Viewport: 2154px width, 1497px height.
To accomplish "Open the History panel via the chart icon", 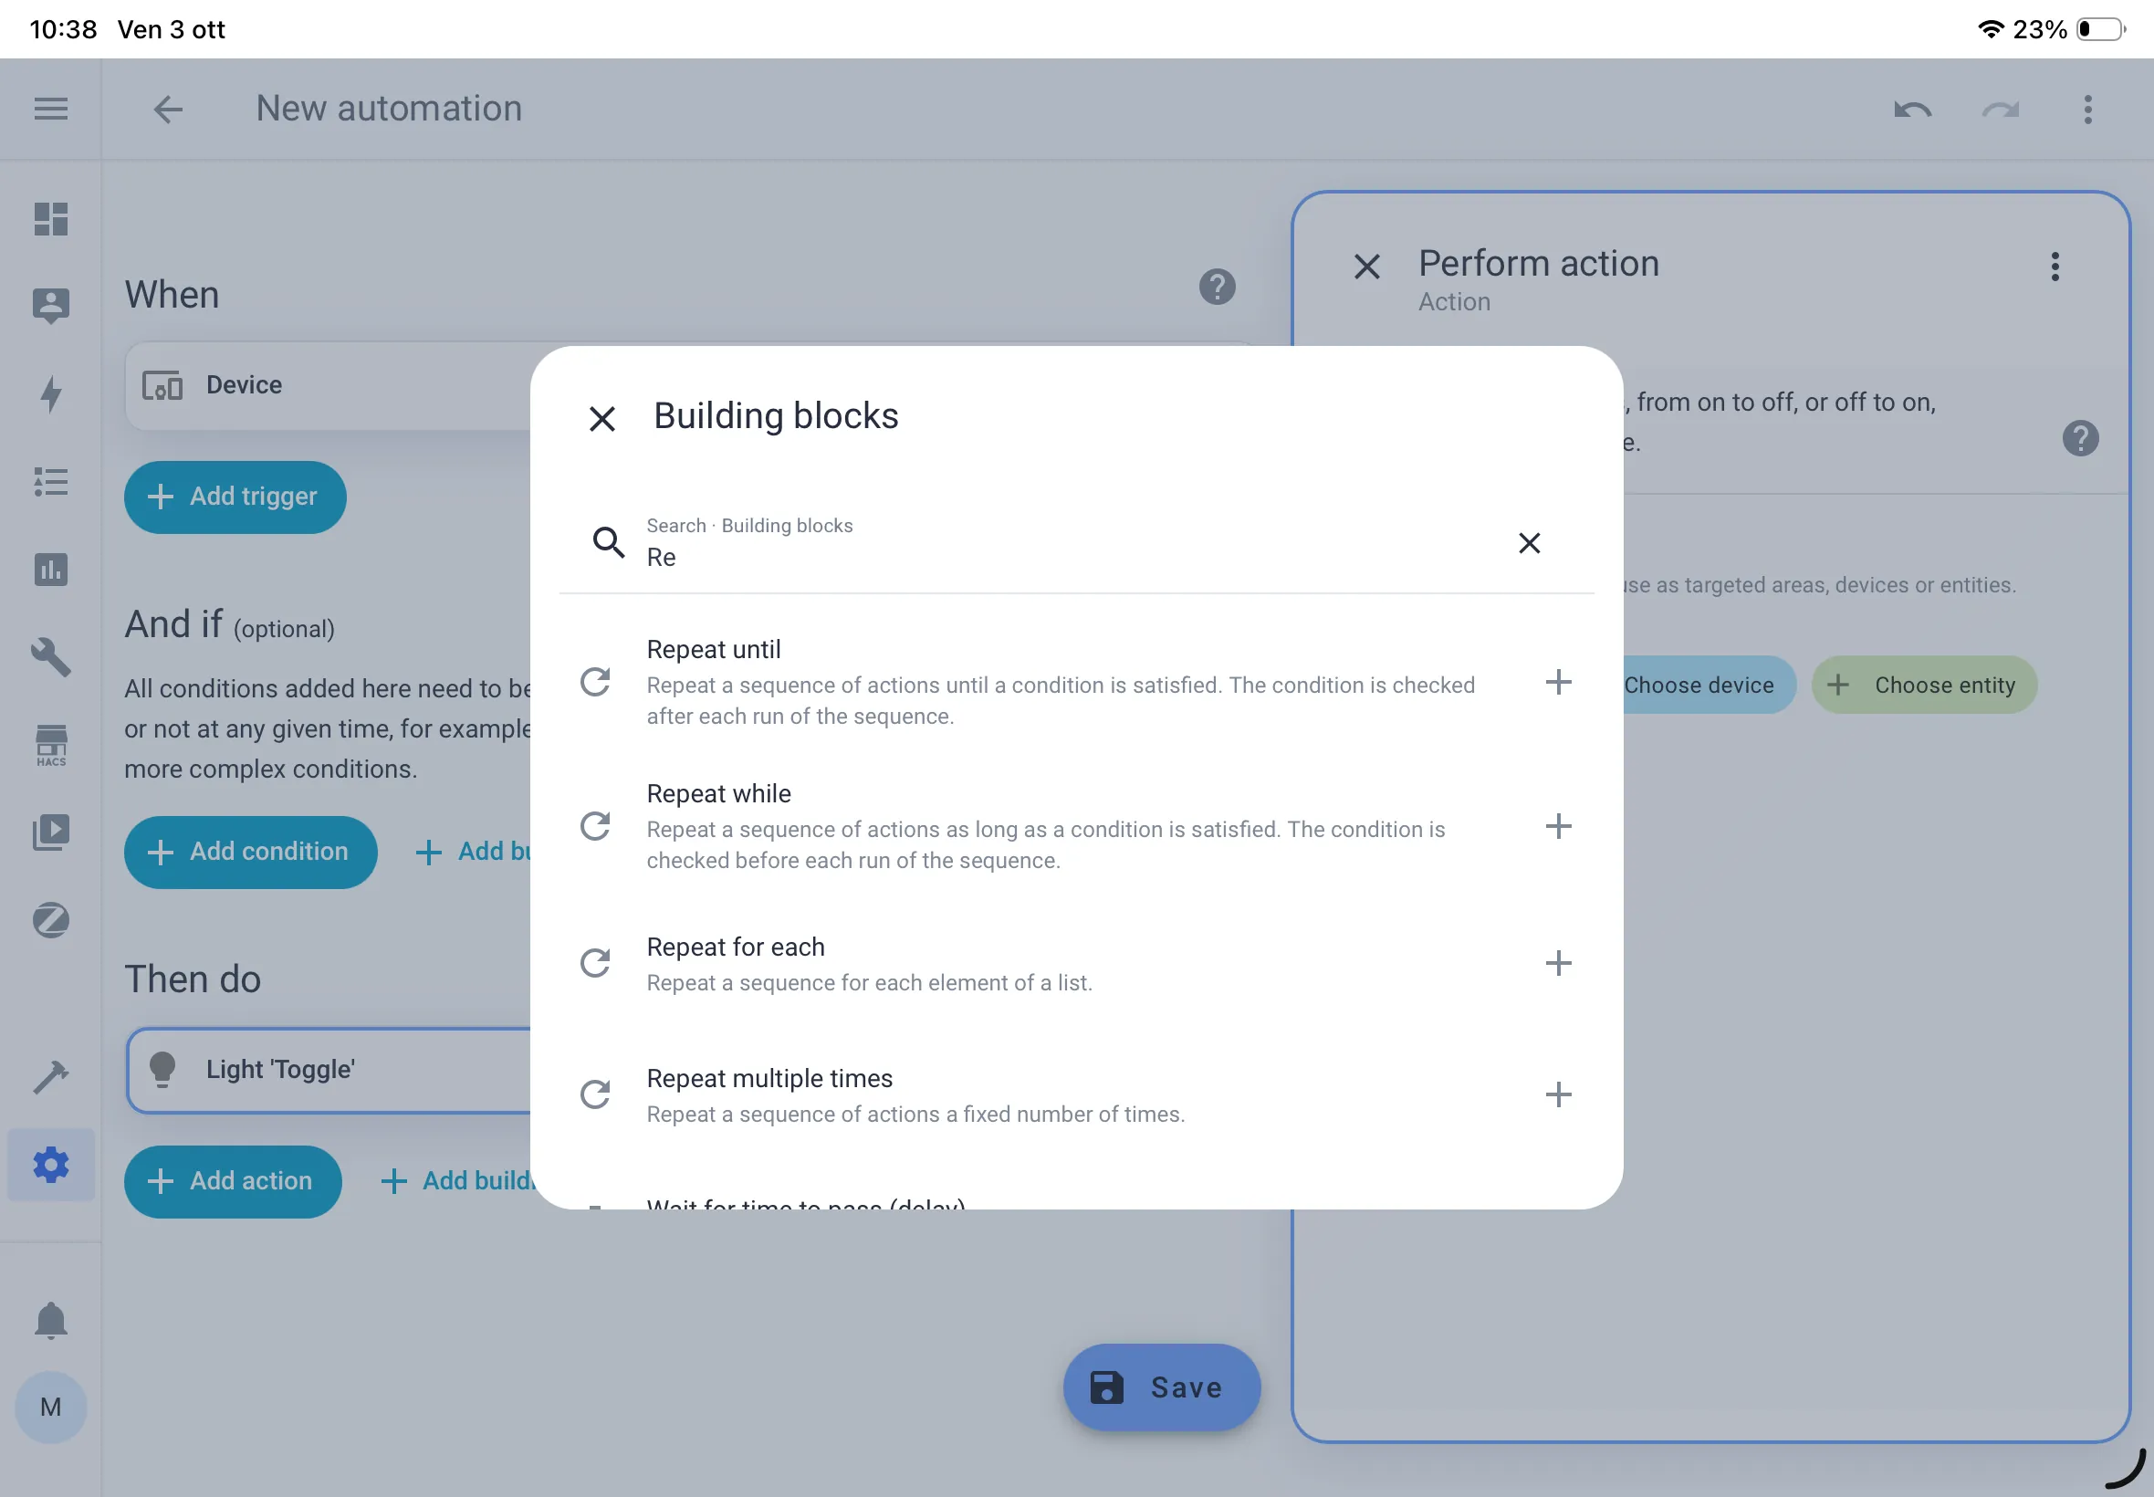I will coord(52,571).
